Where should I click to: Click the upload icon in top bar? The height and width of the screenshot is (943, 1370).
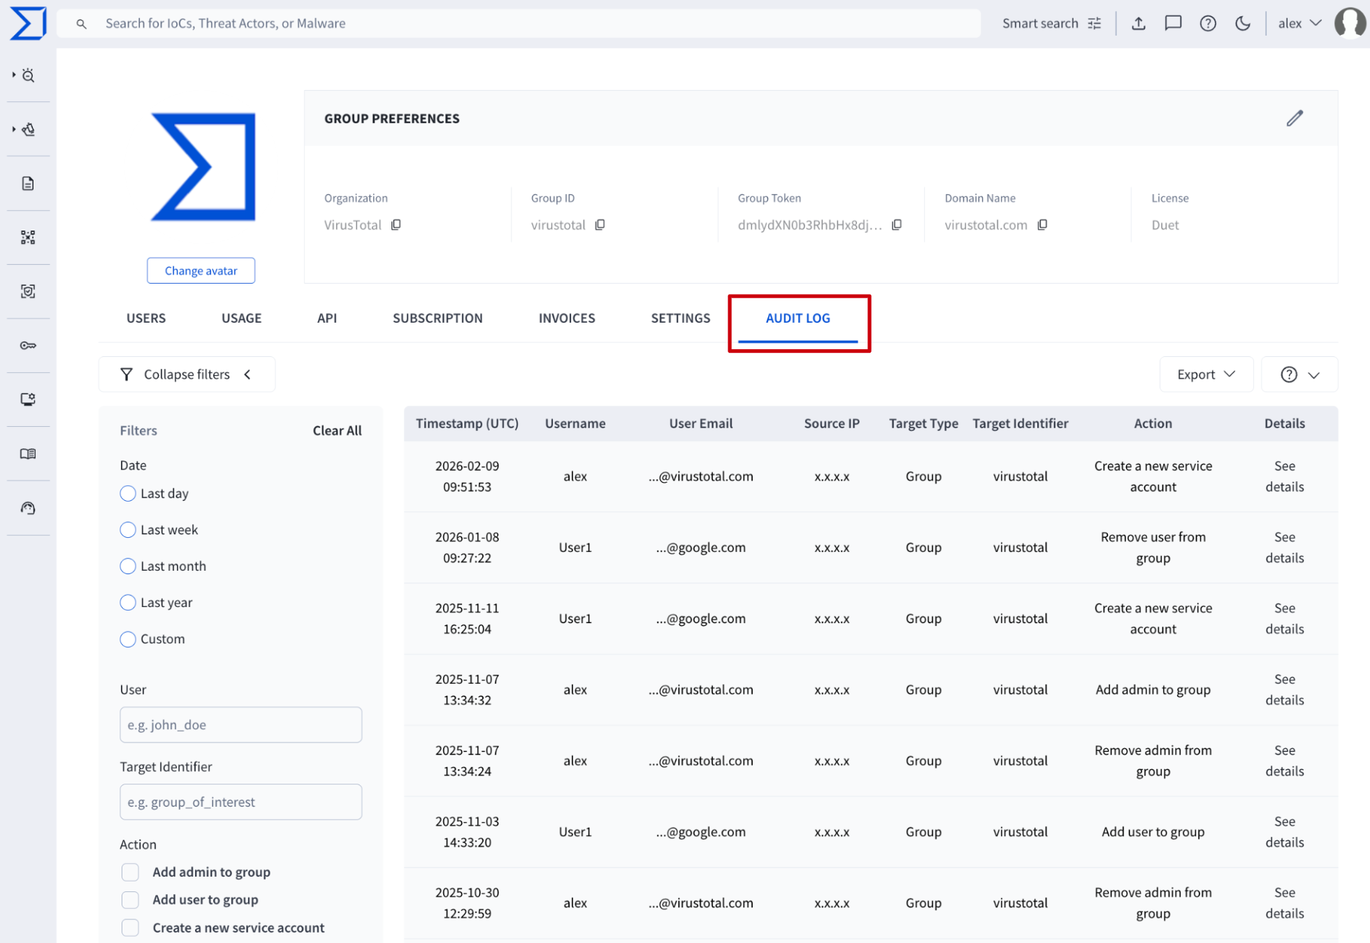[x=1139, y=24]
